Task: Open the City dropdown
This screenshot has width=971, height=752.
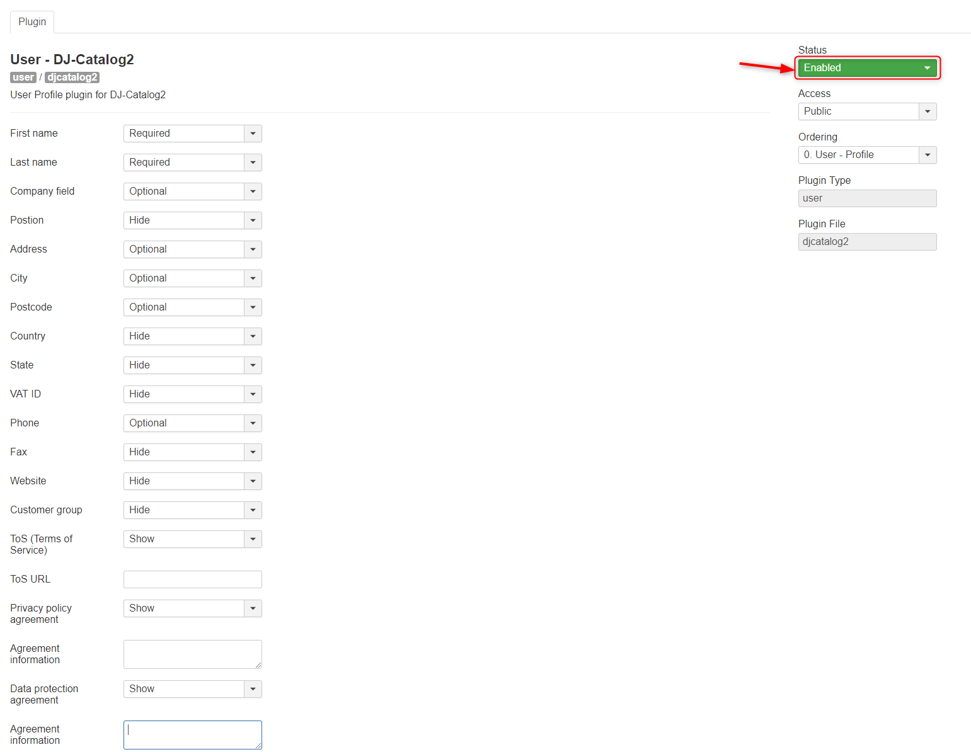Action: click(x=193, y=278)
